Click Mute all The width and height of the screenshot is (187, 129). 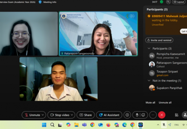(150, 103)
